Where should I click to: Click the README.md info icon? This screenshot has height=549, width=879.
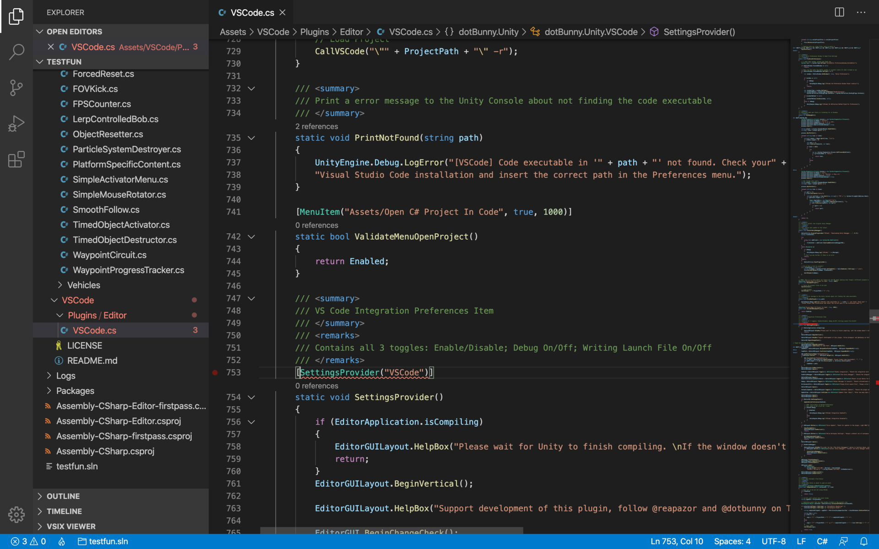[59, 361]
